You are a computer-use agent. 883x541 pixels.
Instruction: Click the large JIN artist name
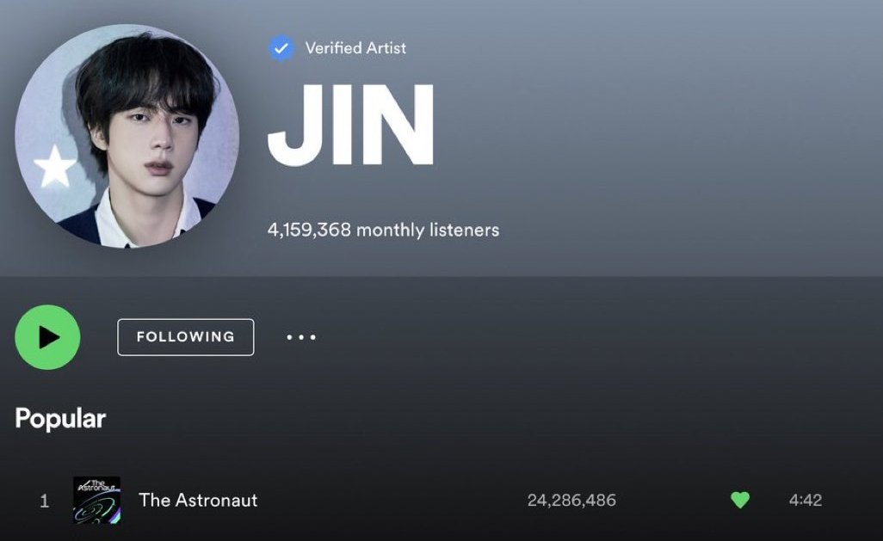click(351, 125)
